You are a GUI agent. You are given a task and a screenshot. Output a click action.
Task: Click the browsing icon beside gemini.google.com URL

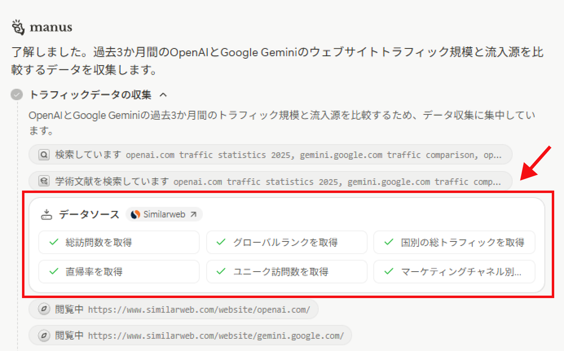tap(44, 336)
